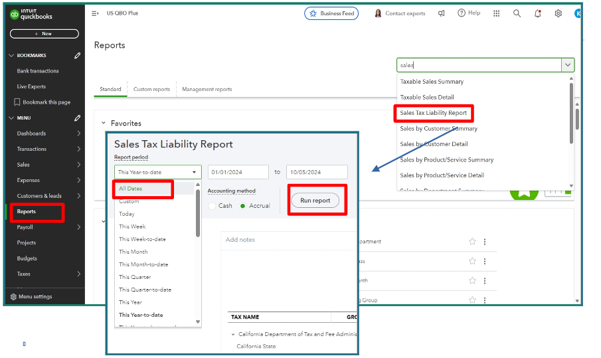This screenshot has height=358, width=601.
Task: Click the QuickBooks logo
Action: 31,14
